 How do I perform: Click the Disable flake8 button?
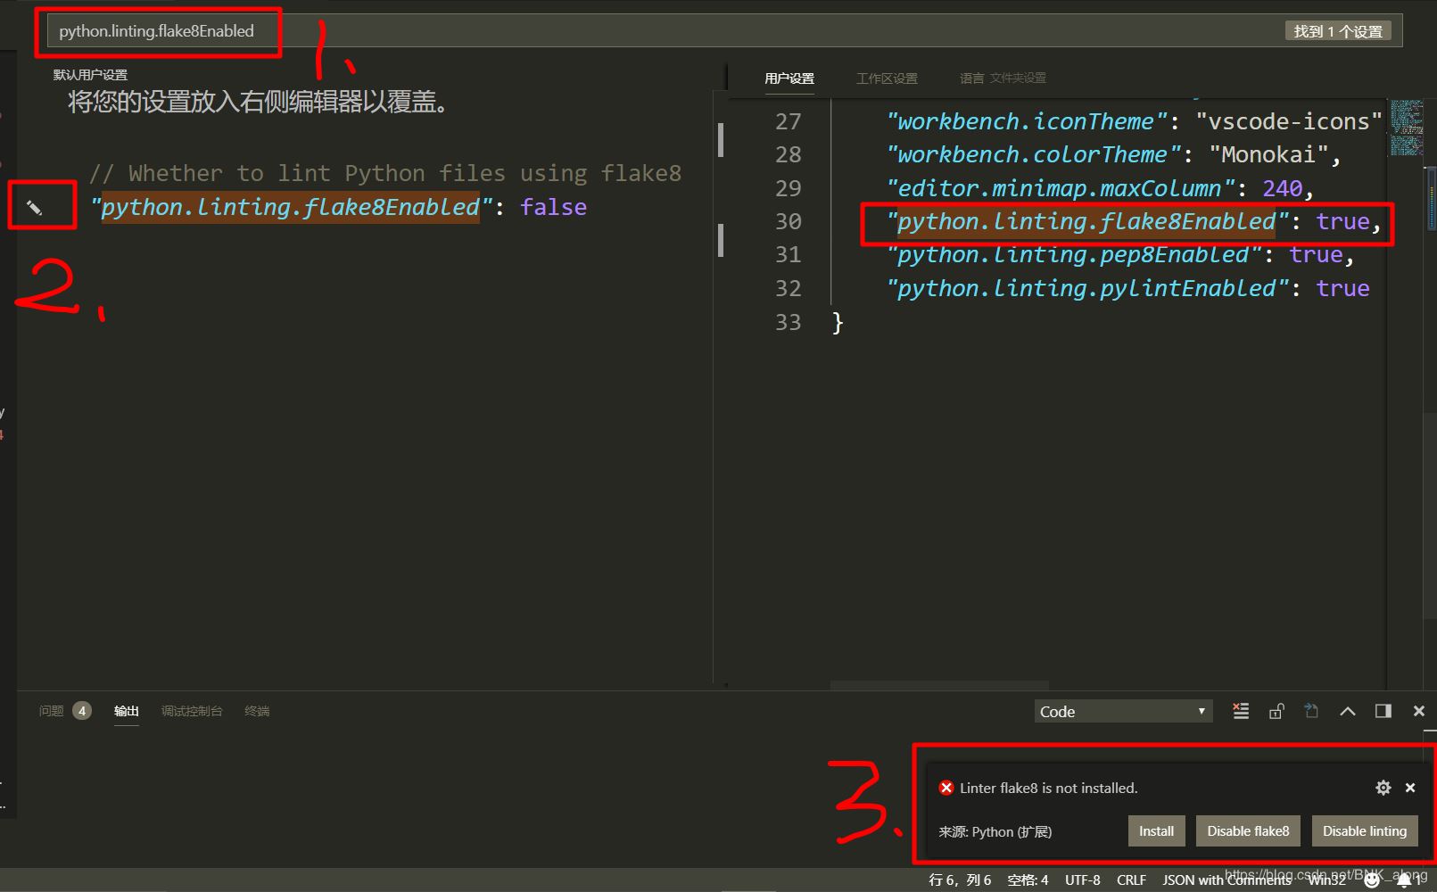(1248, 831)
